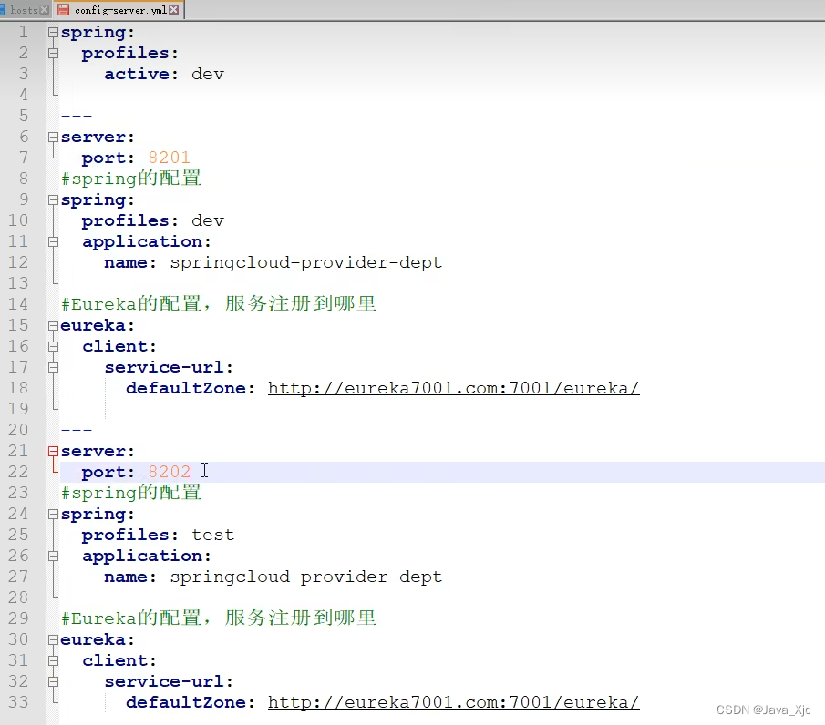Click springcloud-provider-dept name on line 27
This screenshot has width=825, height=725.
[305, 577]
